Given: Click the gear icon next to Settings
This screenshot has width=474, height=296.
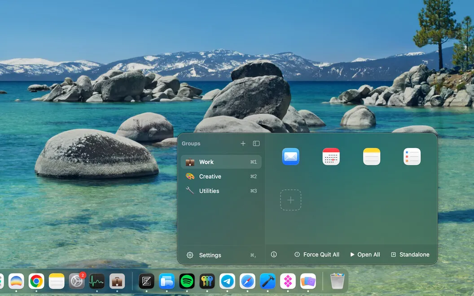Looking at the screenshot, I should pyautogui.click(x=190, y=255).
